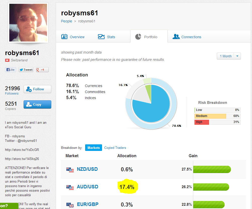
Task: Select the Portfolio pie-chart icon
Action: 138,36
